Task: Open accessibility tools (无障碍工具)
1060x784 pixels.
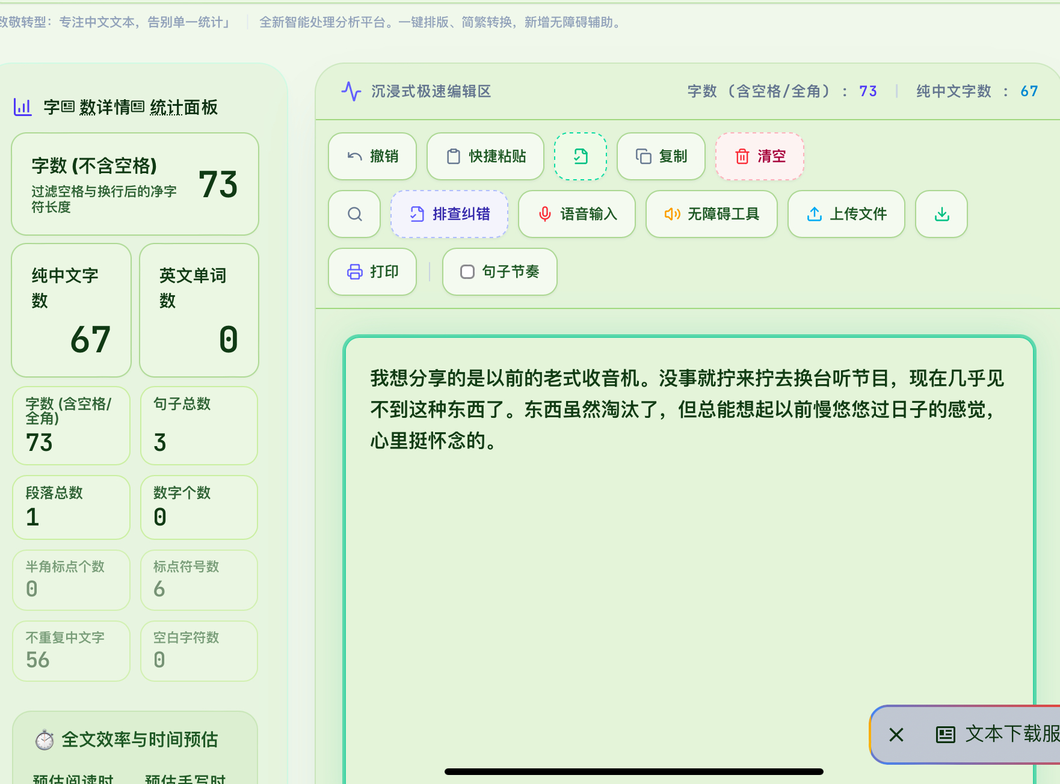Action: pos(712,214)
